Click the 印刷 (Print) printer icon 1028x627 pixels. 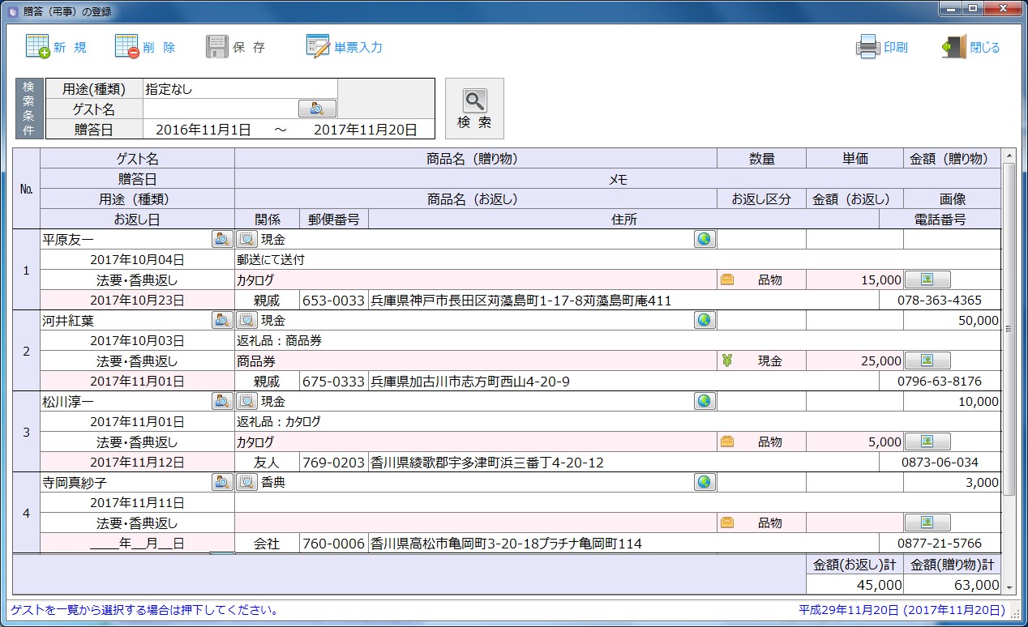[x=868, y=47]
